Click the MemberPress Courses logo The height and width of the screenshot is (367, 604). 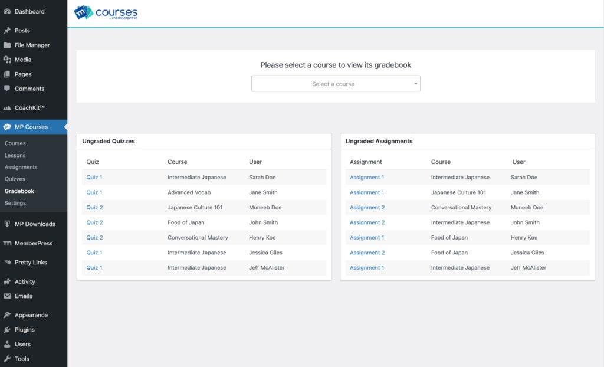pos(106,13)
